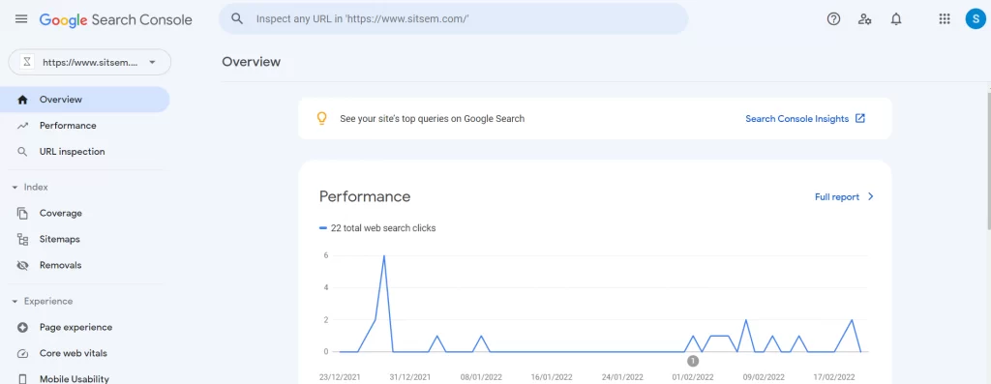
Task: Click the URL inspection search field
Action: (x=453, y=19)
